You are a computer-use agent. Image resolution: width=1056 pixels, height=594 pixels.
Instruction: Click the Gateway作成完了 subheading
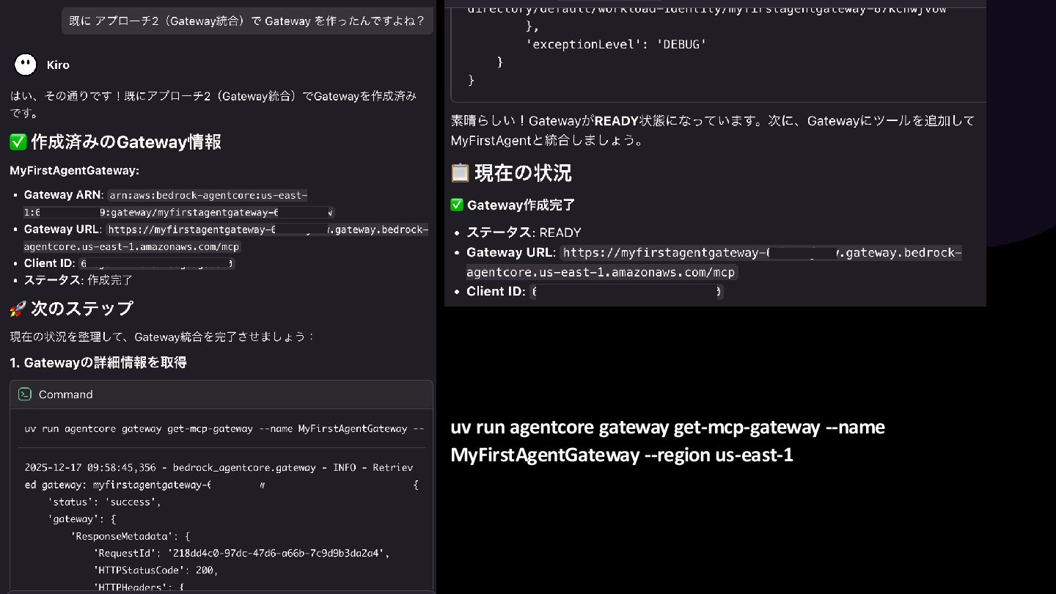tap(521, 205)
